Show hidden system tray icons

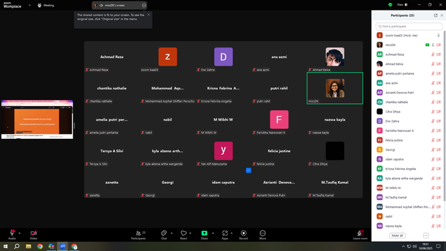[403, 246]
